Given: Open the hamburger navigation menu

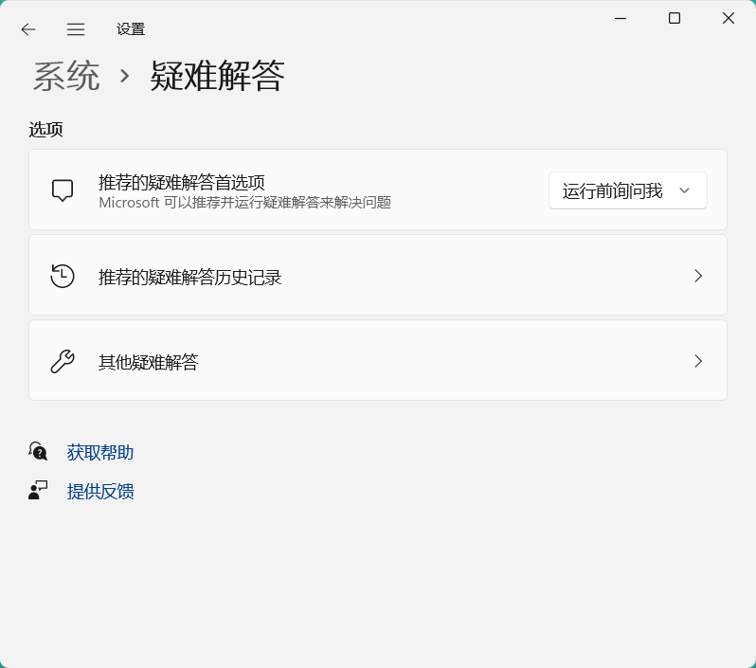Looking at the screenshot, I should pos(76,29).
